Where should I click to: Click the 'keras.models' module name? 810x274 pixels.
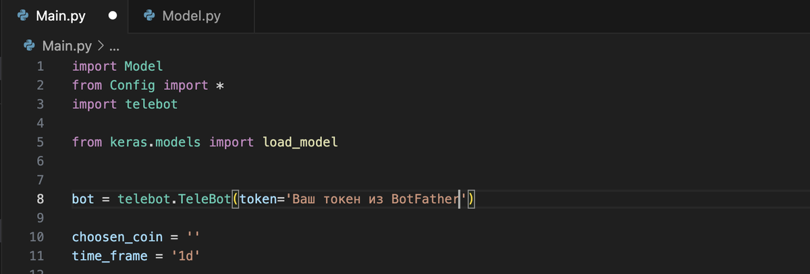156,142
